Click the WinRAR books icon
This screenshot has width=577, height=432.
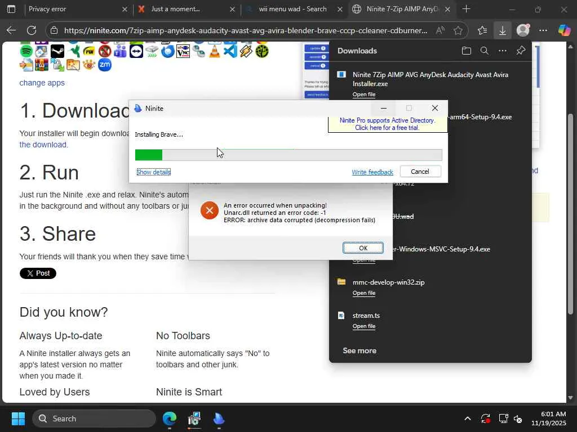coord(42,65)
